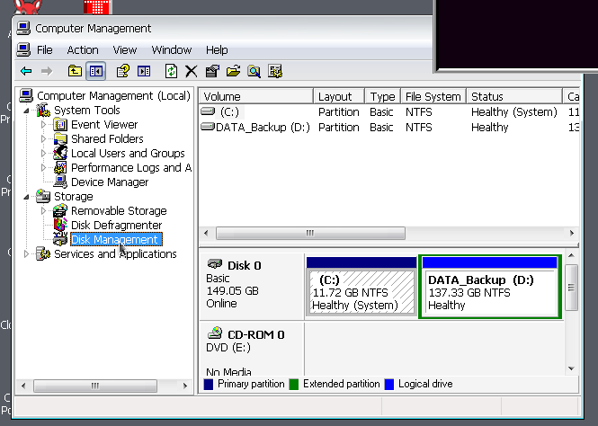Select Disk Defragmenter in the tree
This screenshot has height=426, width=598.
(116, 226)
